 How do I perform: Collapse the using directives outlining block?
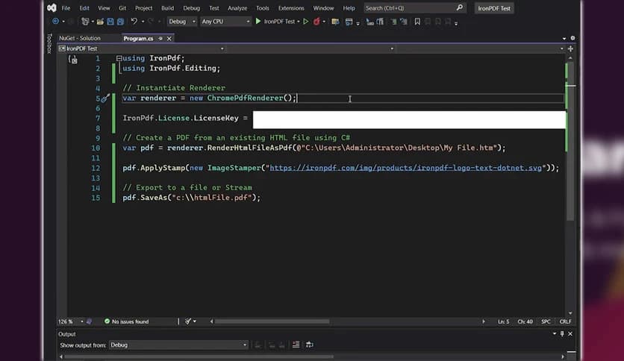coord(119,58)
